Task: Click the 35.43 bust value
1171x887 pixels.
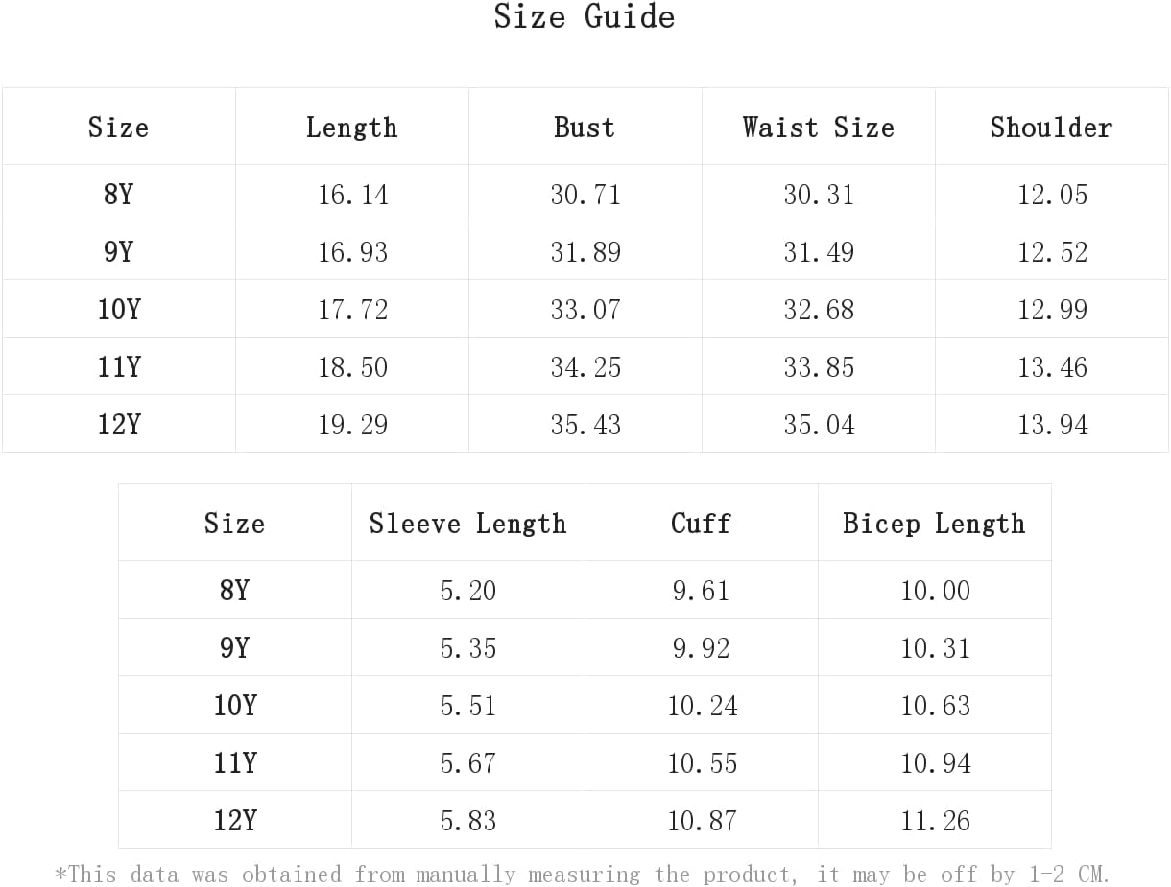Action: coord(585,425)
